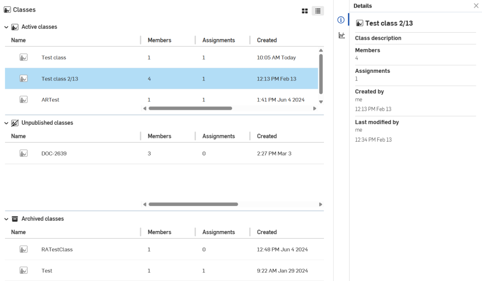This screenshot has height=281, width=482.
Task: Collapse the Active classes section
Action: click(x=6, y=27)
